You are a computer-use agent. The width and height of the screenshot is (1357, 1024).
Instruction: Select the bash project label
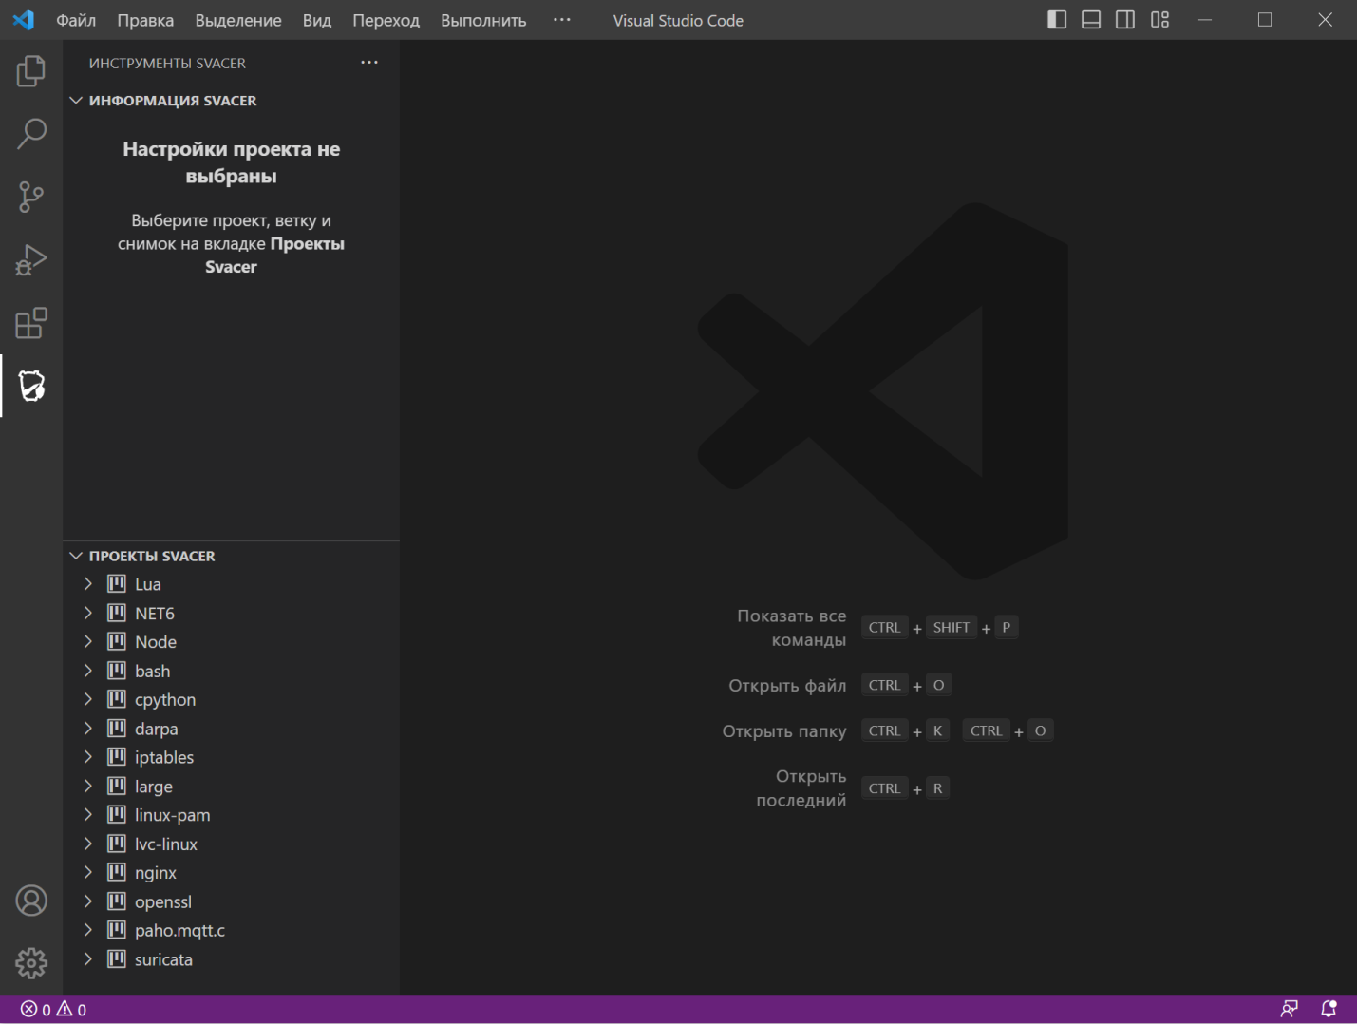(152, 671)
